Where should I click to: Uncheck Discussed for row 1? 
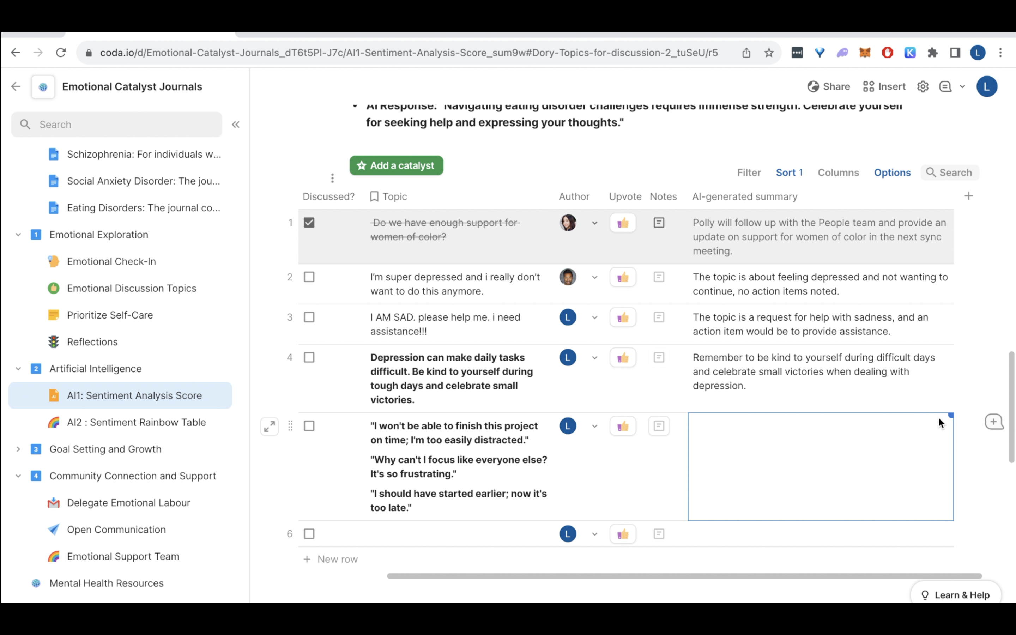[309, 223]
